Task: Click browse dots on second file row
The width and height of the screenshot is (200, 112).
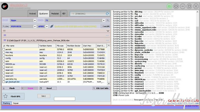Action: [107, 35]
